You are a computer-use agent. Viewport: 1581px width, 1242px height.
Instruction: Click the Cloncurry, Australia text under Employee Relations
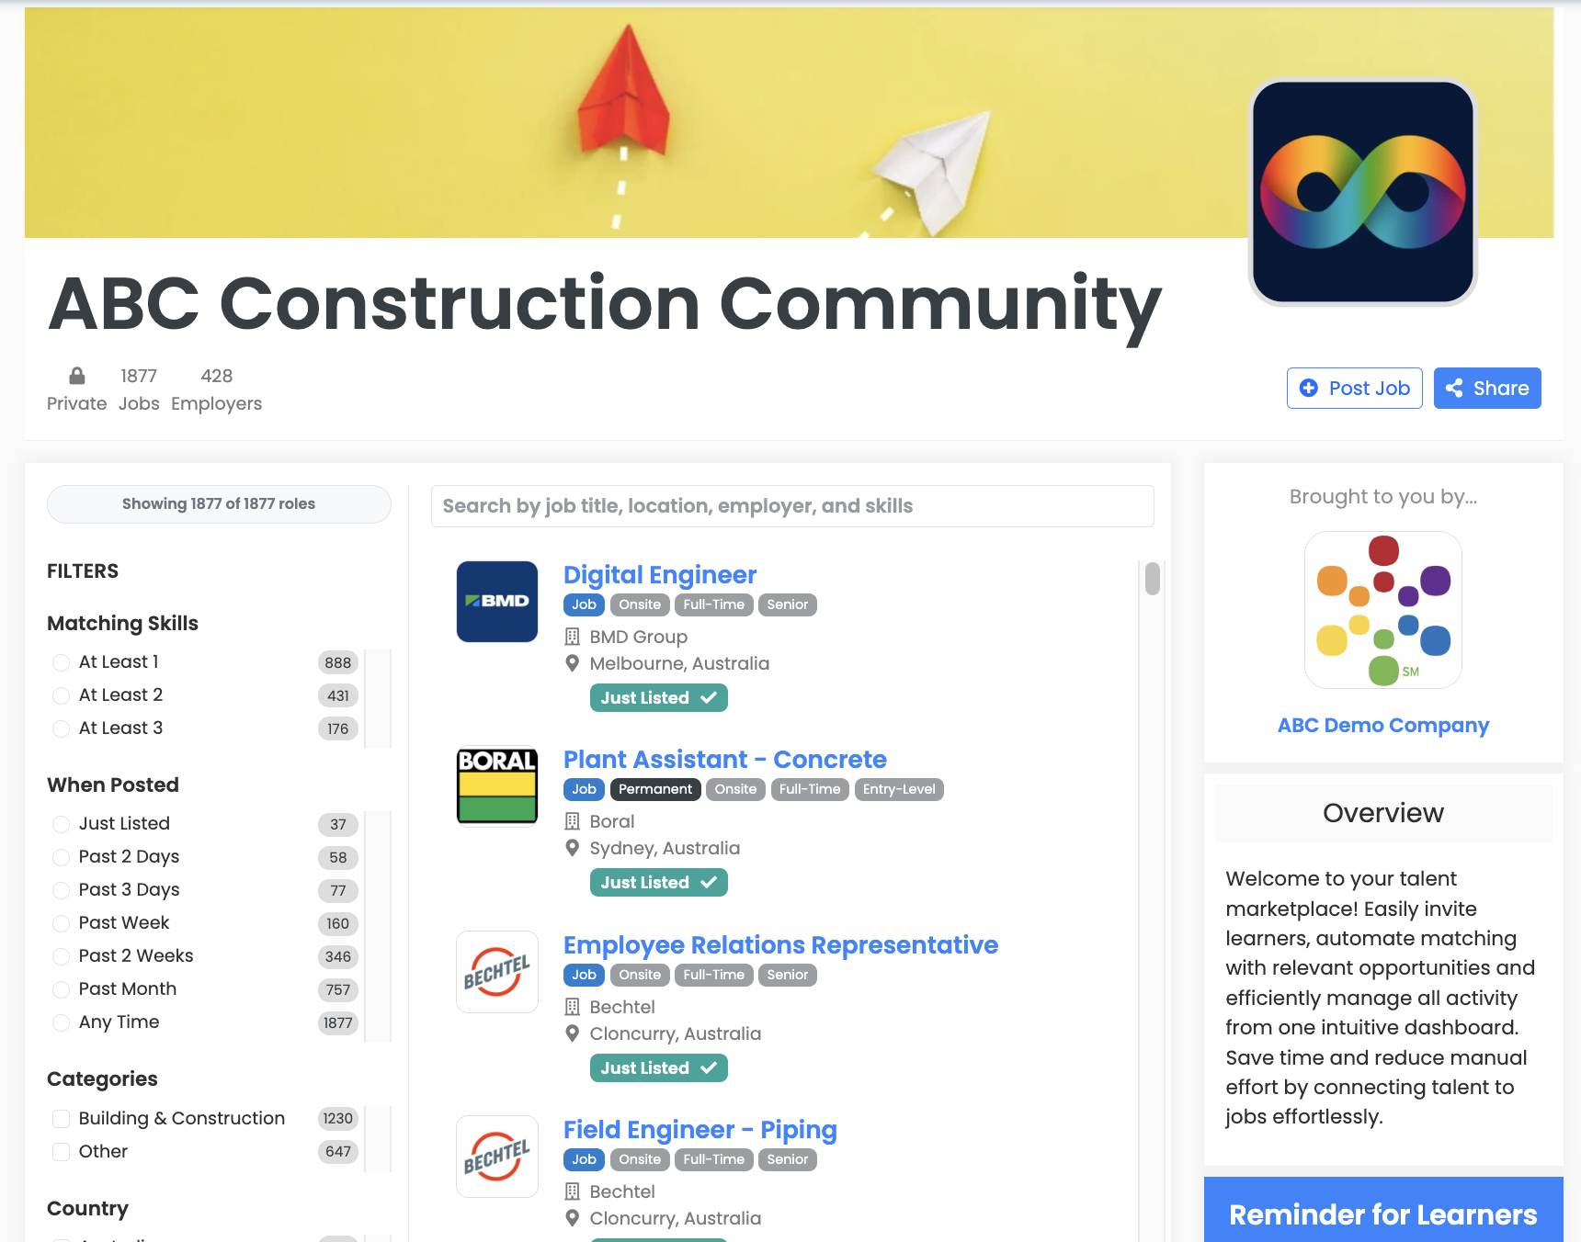(x=676, y=1033)
